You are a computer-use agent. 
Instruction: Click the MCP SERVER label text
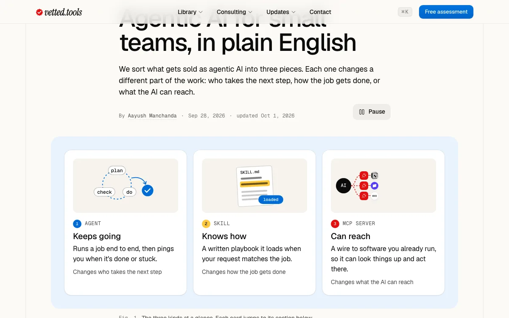[x=359, y=223]
